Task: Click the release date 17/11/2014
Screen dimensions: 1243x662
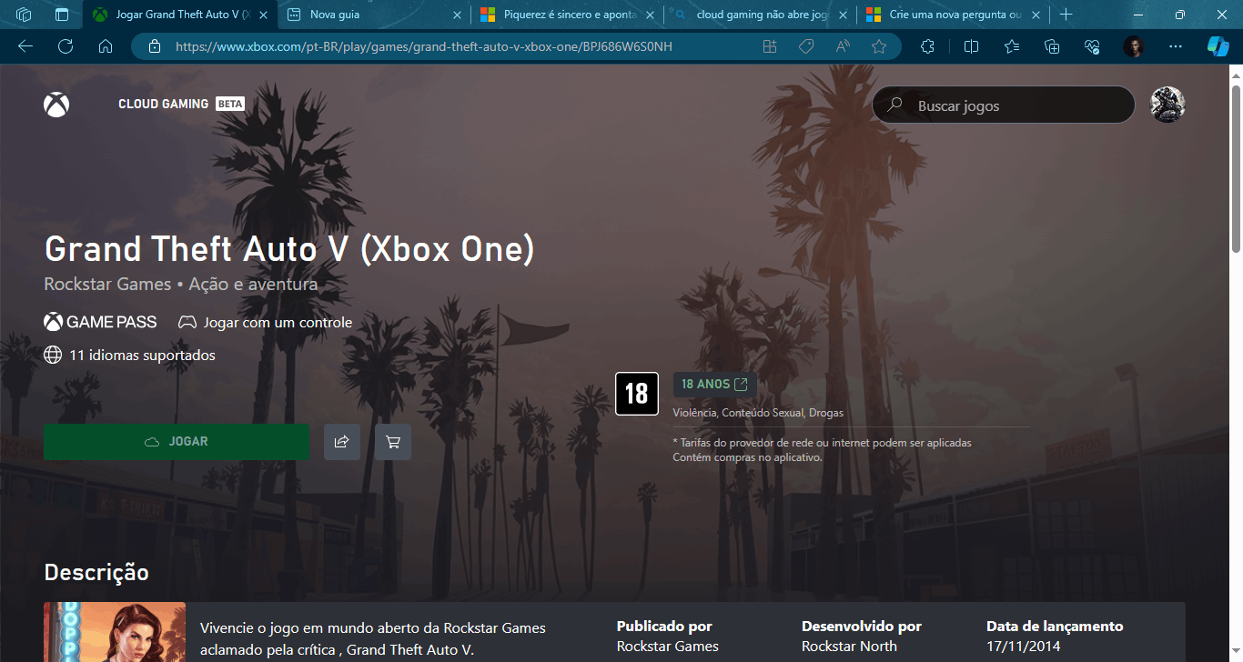Action: coord(1024,647)
